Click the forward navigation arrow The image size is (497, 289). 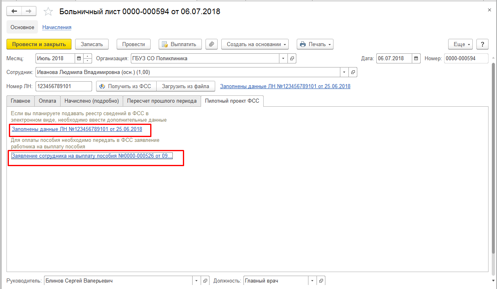[28, 11]
